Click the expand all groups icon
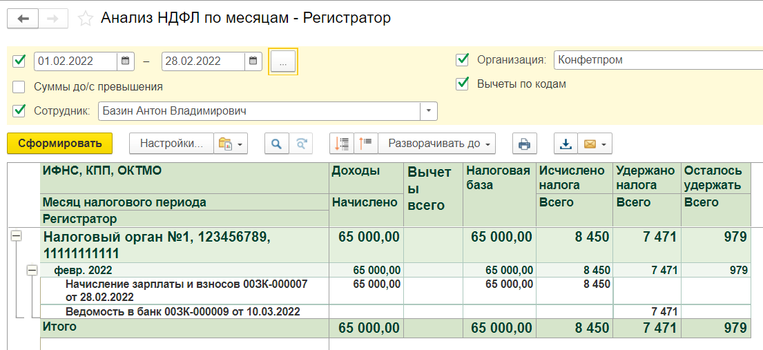Screen dimensions: 763x350 coord(342,144)
